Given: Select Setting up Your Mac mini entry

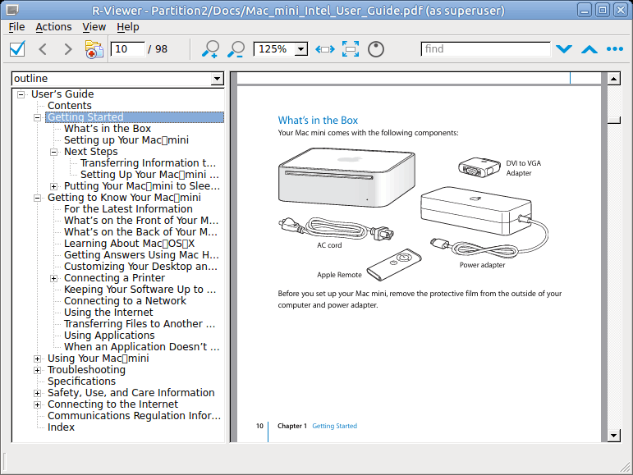Looking at the screenshot, I should [126, 140].
